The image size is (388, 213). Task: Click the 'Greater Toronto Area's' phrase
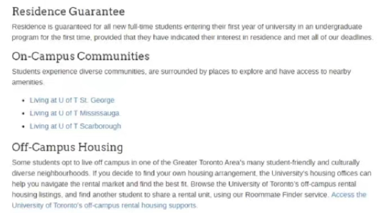[208, 163]
